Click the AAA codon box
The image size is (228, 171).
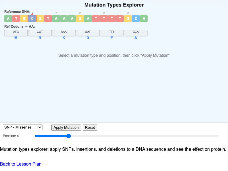pyautogui.click(x=64, y=33)
